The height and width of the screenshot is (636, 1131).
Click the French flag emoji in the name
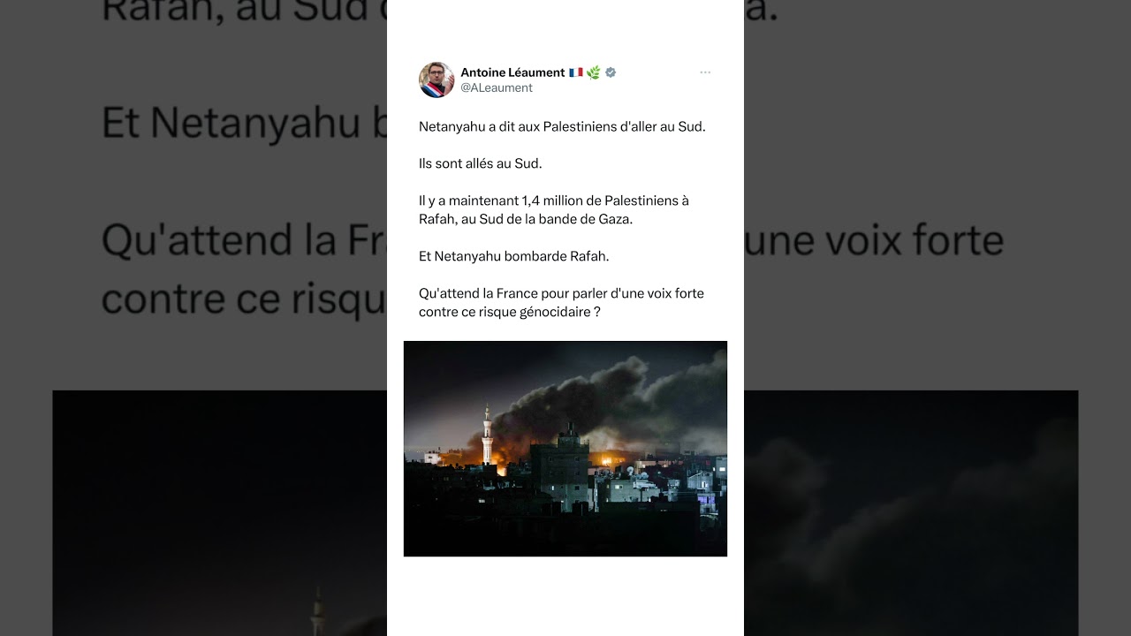pos(576,72)
